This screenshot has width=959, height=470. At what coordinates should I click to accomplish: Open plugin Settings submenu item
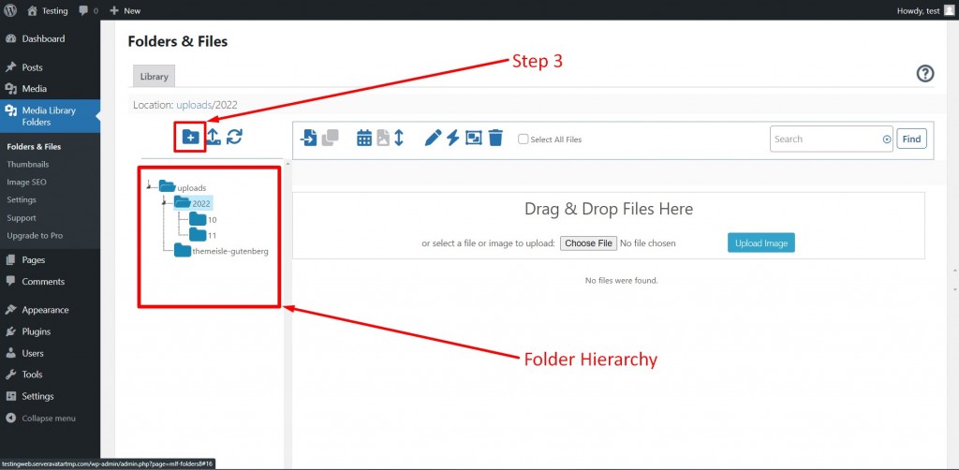click(22, 199)
